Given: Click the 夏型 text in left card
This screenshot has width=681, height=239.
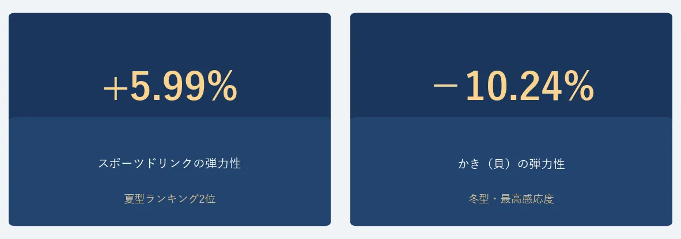Looking at the screenshot, I should click(133, 199).
